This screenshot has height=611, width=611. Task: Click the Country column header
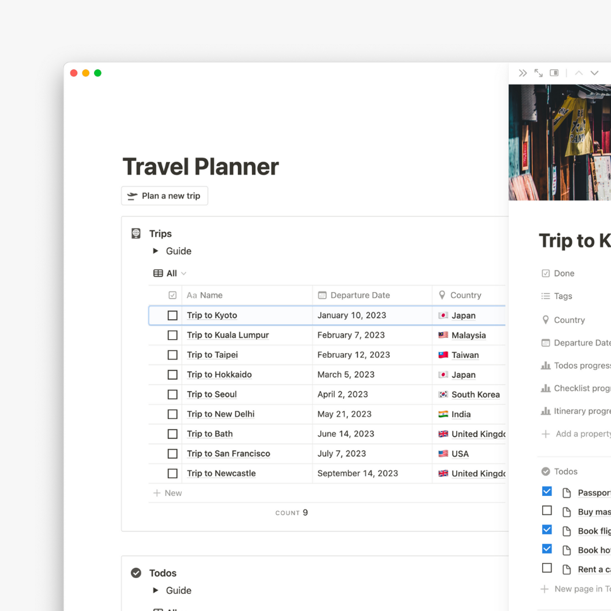point(465,295)
